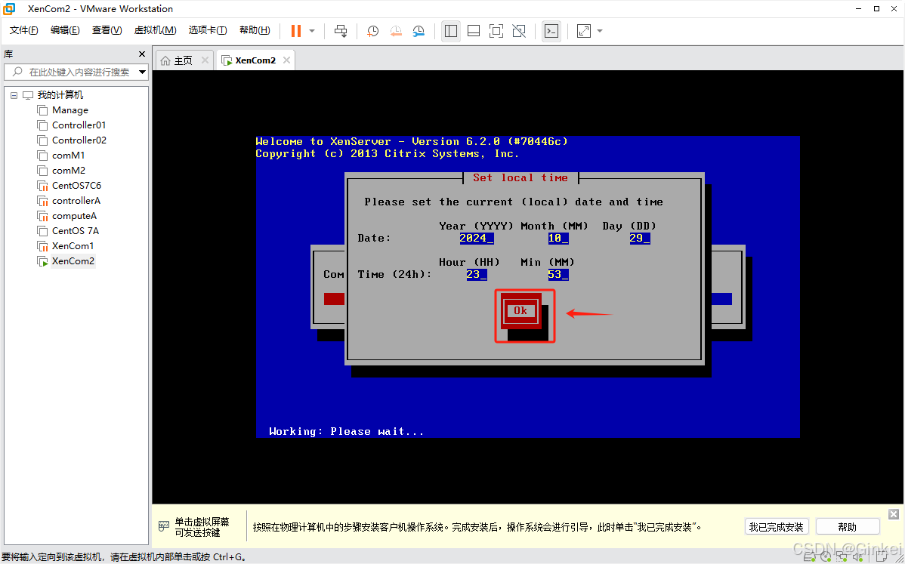
Task: Select comM2 in the library
Action: pos(69,170)
